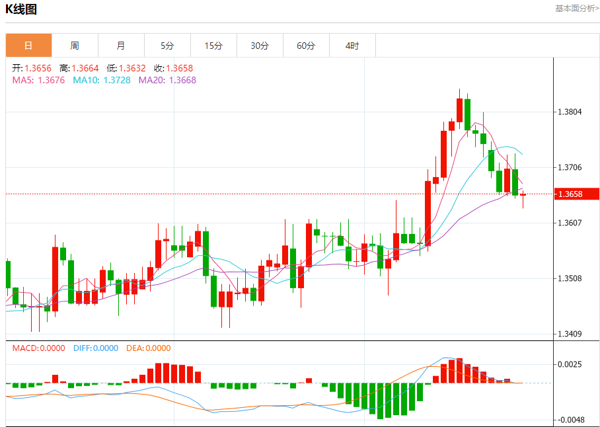Click the MA5: 1.3676 label

coord(38,80)
